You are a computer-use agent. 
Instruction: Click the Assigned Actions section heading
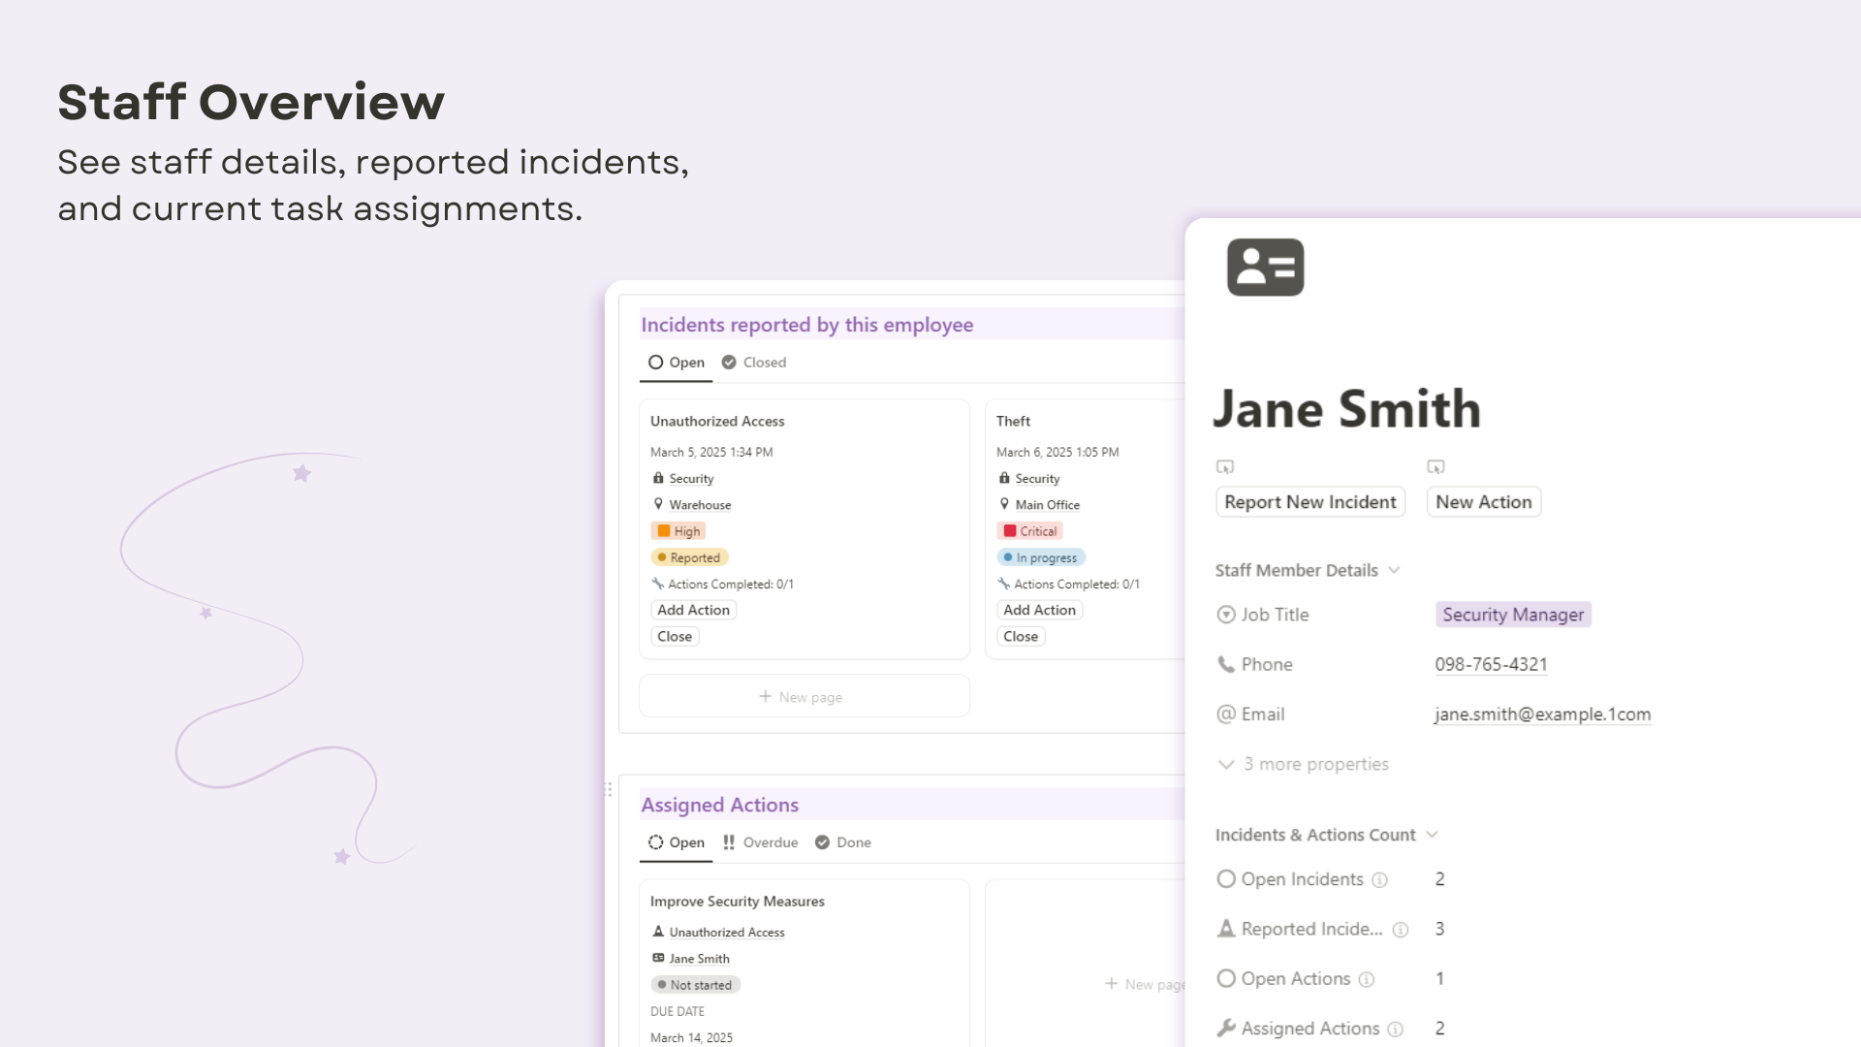coord(720,805)
